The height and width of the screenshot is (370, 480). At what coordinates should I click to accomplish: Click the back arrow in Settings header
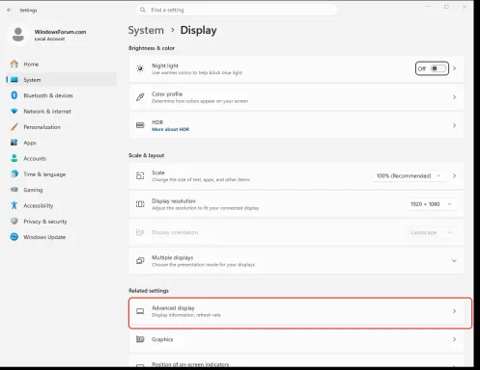click(x=9, y=11)
